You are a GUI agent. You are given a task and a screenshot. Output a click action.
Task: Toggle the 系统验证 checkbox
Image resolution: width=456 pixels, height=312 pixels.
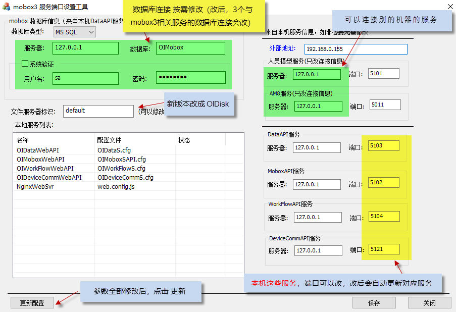pos(25,64)
